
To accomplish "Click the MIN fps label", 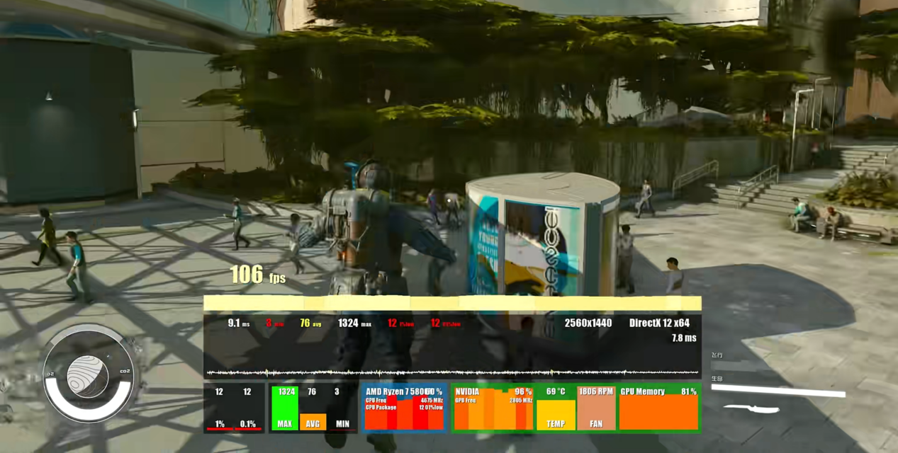I will [342, 424].
